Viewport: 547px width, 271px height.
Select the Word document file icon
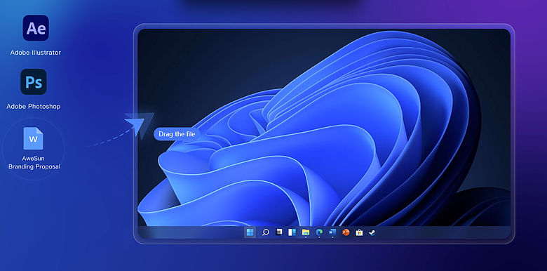click(33, 138)
